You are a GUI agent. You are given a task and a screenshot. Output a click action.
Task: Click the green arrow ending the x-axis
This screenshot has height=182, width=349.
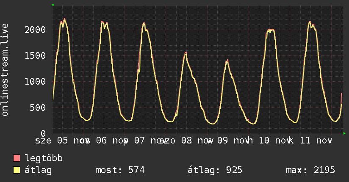point(344,133)
